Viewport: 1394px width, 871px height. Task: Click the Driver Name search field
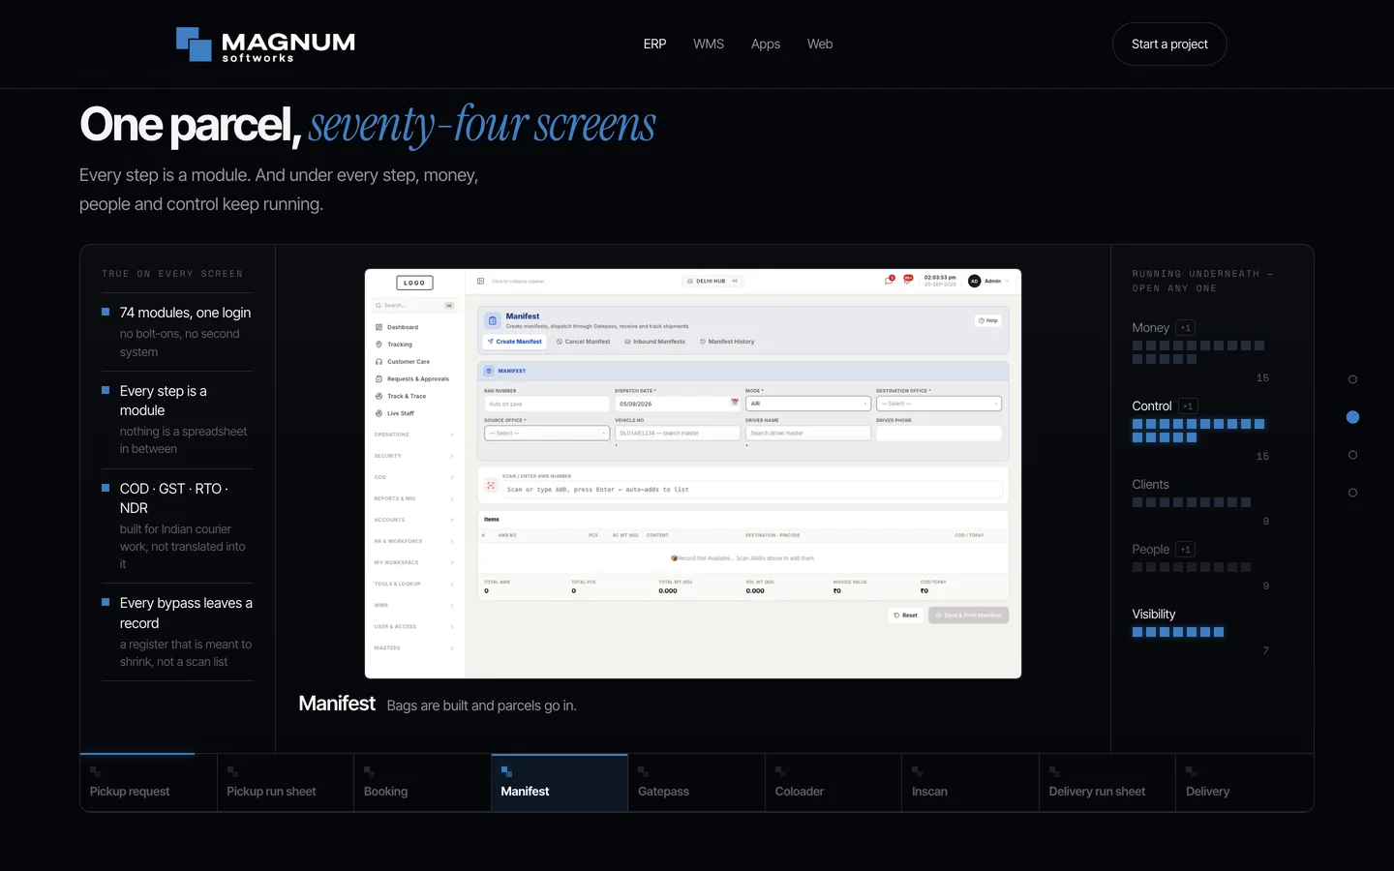click(808, 433)
